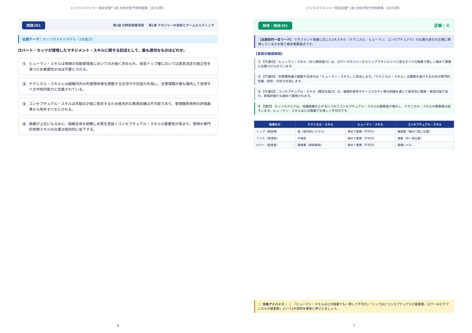Select the ② circle beside the テクニカル・スキルとは option
The height and width of the screenshot is (333, 472).
pyautogui.click(x=24, y=84)
